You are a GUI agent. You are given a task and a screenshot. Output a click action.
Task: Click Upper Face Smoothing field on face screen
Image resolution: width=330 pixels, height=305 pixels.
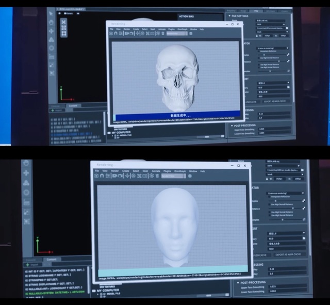[x=286, y=286]
